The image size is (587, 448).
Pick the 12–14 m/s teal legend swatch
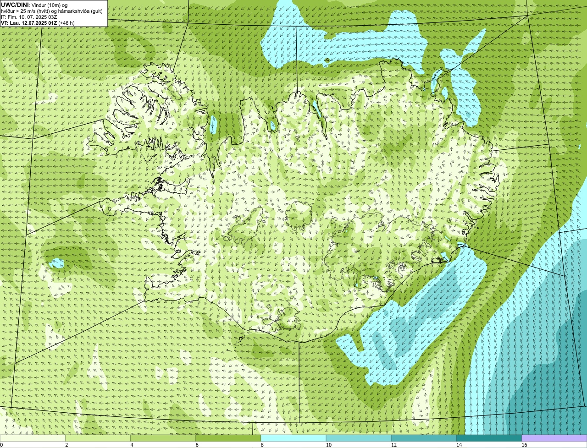pyautogui.click(x=424, y=438)
